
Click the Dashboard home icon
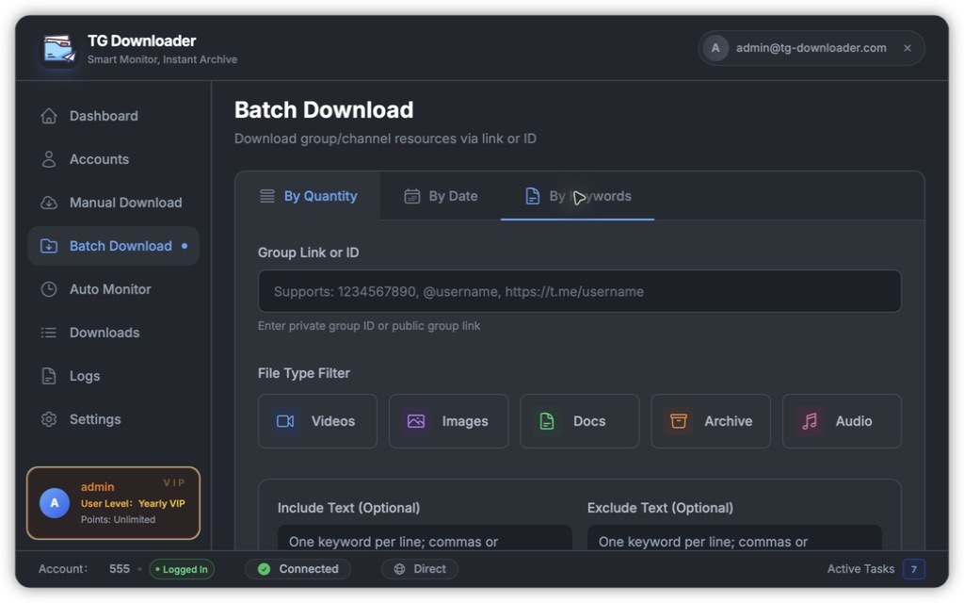(49, 116)
